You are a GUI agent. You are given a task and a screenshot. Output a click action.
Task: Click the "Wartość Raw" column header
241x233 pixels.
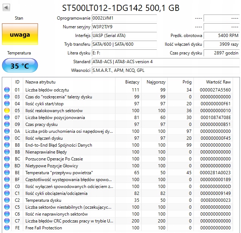(218, 82)
